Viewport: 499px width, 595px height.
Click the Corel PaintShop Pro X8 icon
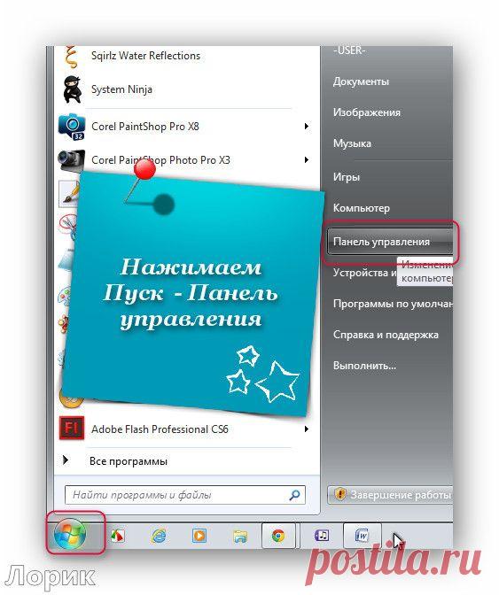point(72,126)
